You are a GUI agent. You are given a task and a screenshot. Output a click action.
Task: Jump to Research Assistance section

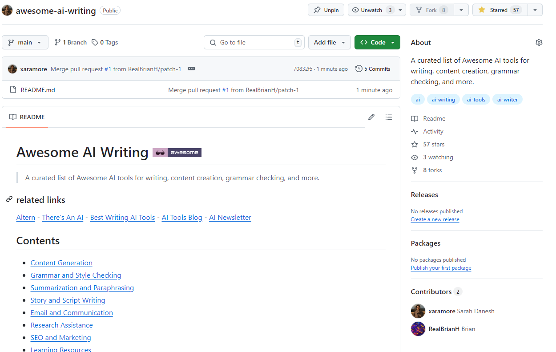62,325
